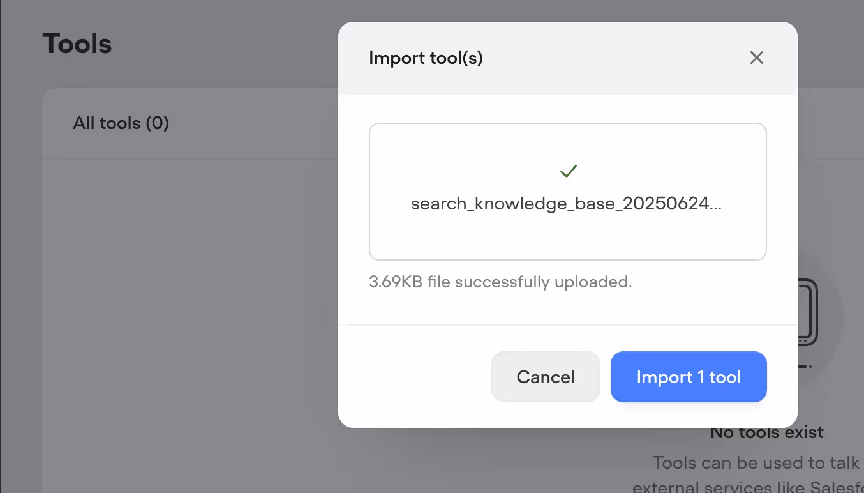Select the uploaded search_knowledge_base file name

[x=567, y=204]
